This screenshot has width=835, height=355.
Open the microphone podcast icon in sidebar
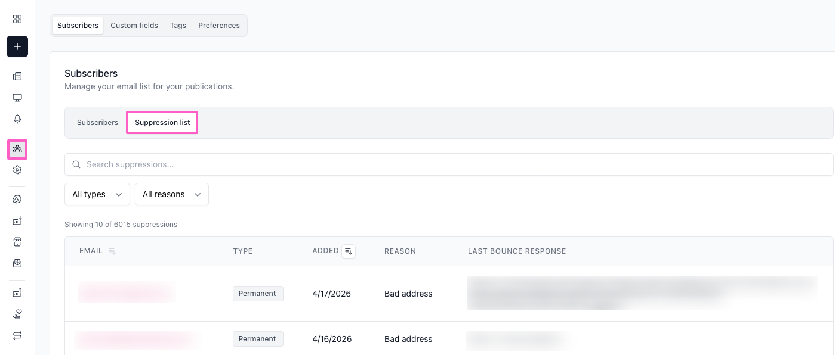pos(17,119)
